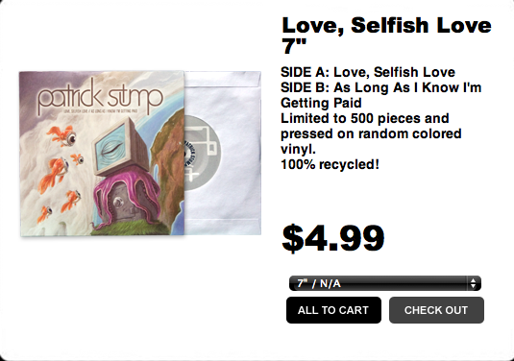Select the SIDE A track line
The height and width of the screenshot is (361, 514).
coord(368,72)
